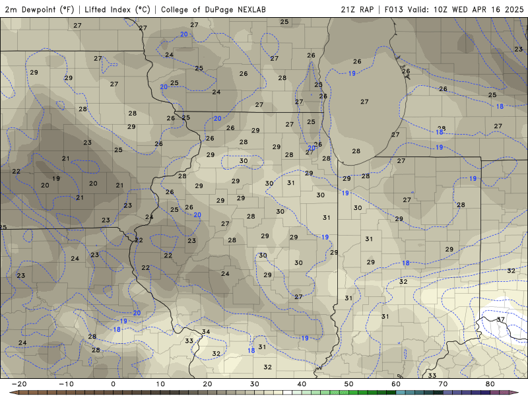The height and width of the screenshot is (396, 528).
Task: Click the "-20" color scale label
Action: tap(19, 384)
